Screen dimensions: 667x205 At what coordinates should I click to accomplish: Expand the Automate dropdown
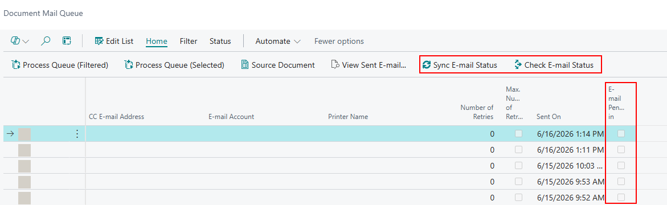[x=278, y=41]
